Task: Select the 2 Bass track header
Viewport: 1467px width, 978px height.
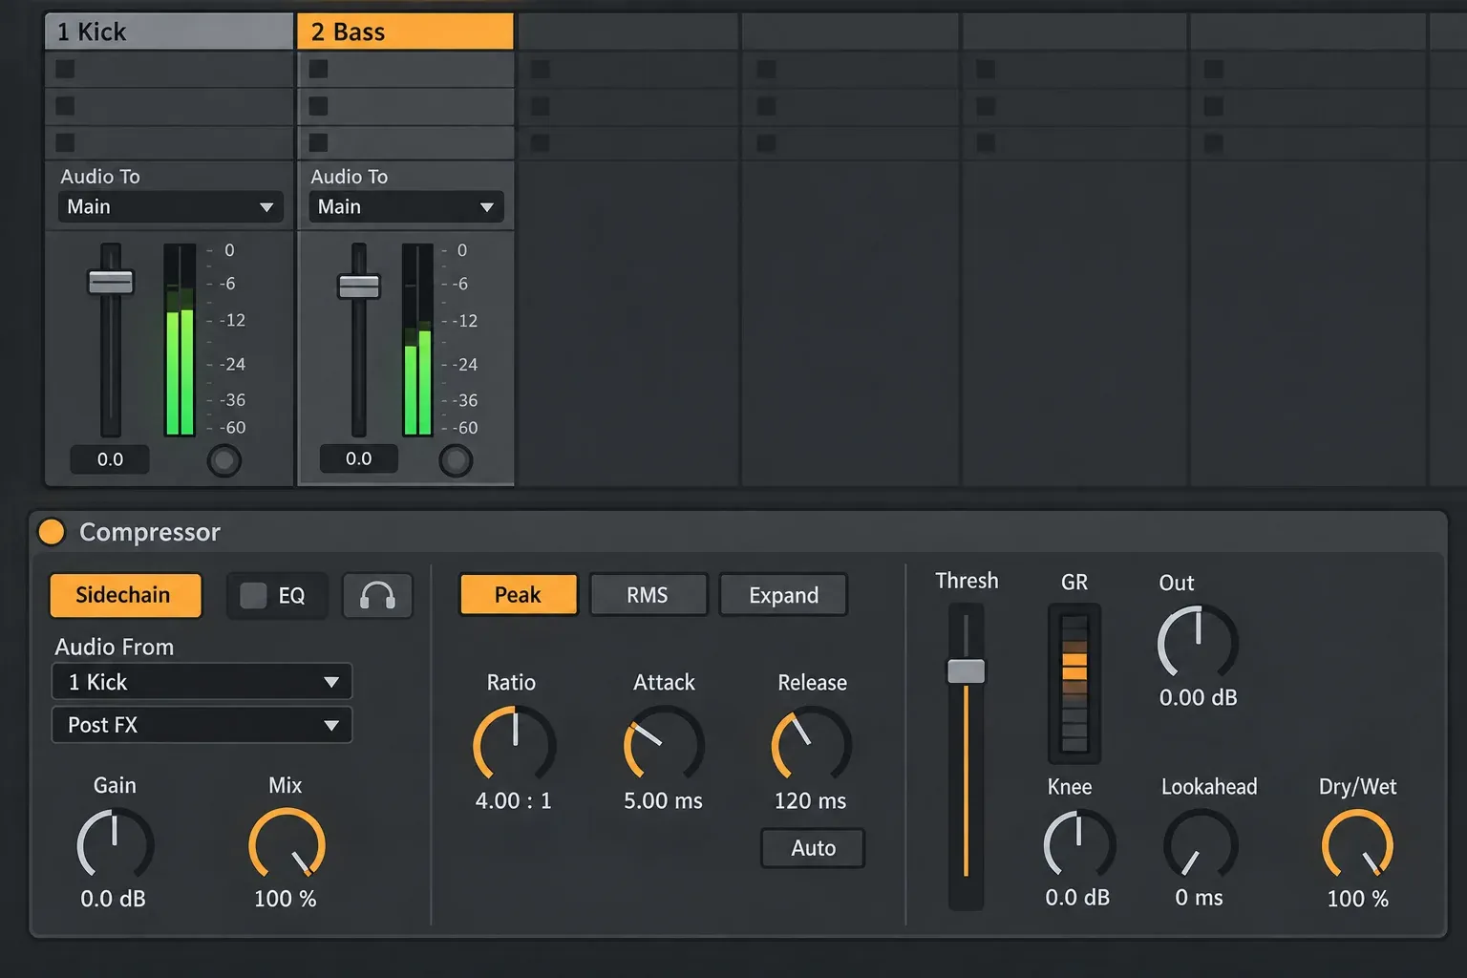Action: click(x=406, y=32)
